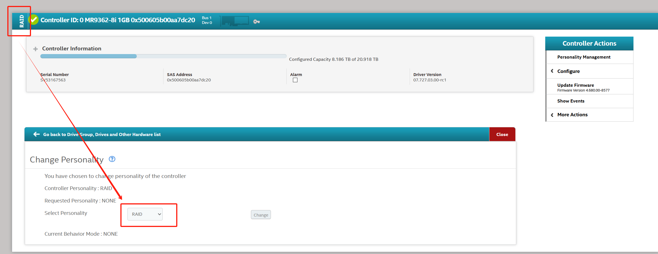Click the controller card image in header

click(235, 21)
